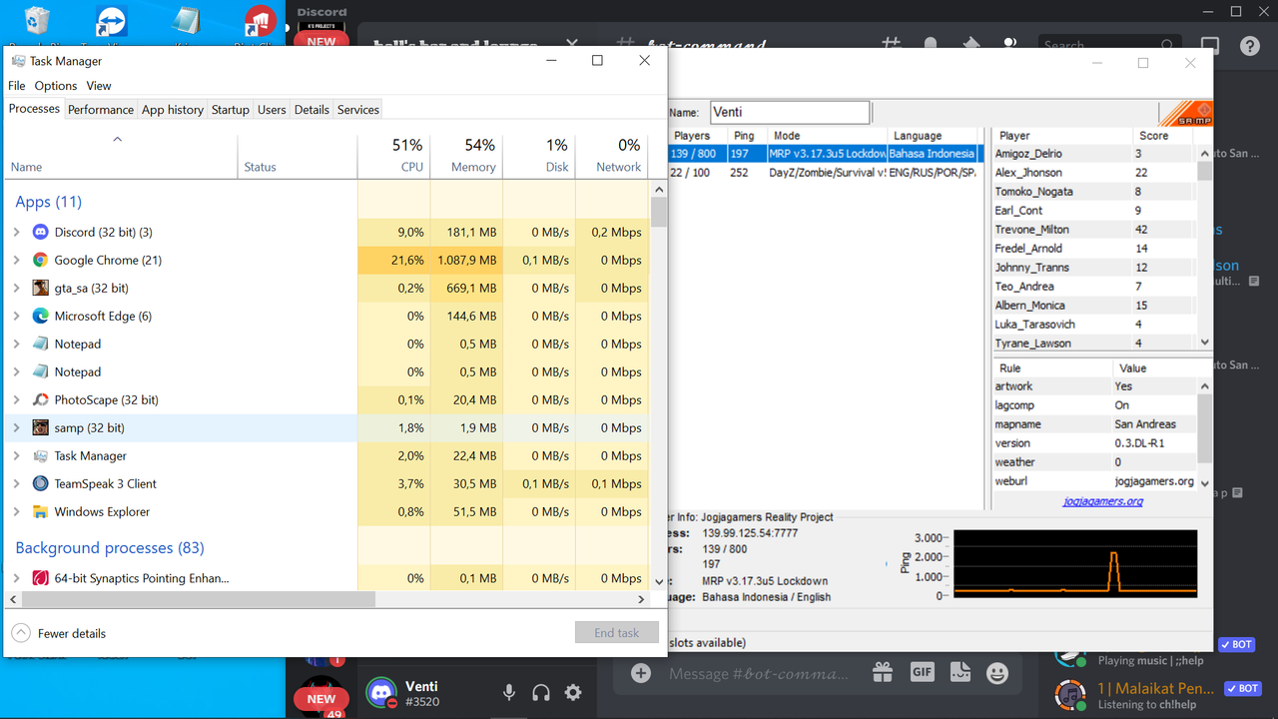Sort processes by the Memory column
The width and height of the screenshot is (1278, 719).
[x=466, y=155]
